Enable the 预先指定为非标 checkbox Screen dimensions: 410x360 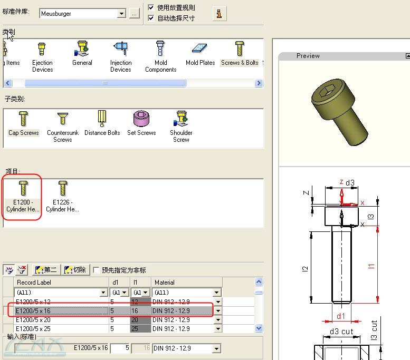[x=96, y=270]
